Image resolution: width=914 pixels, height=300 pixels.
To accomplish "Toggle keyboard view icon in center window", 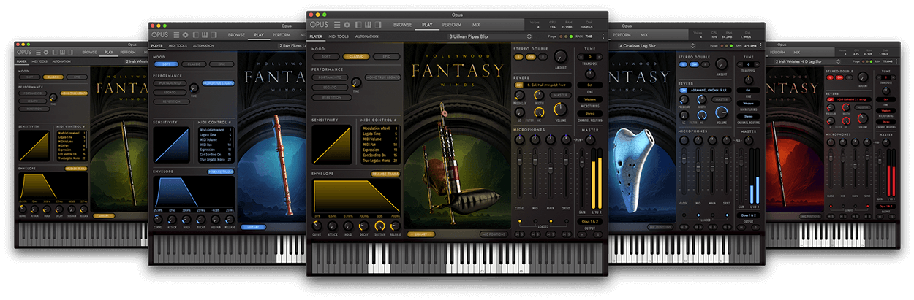I will (x=369, y=25).
